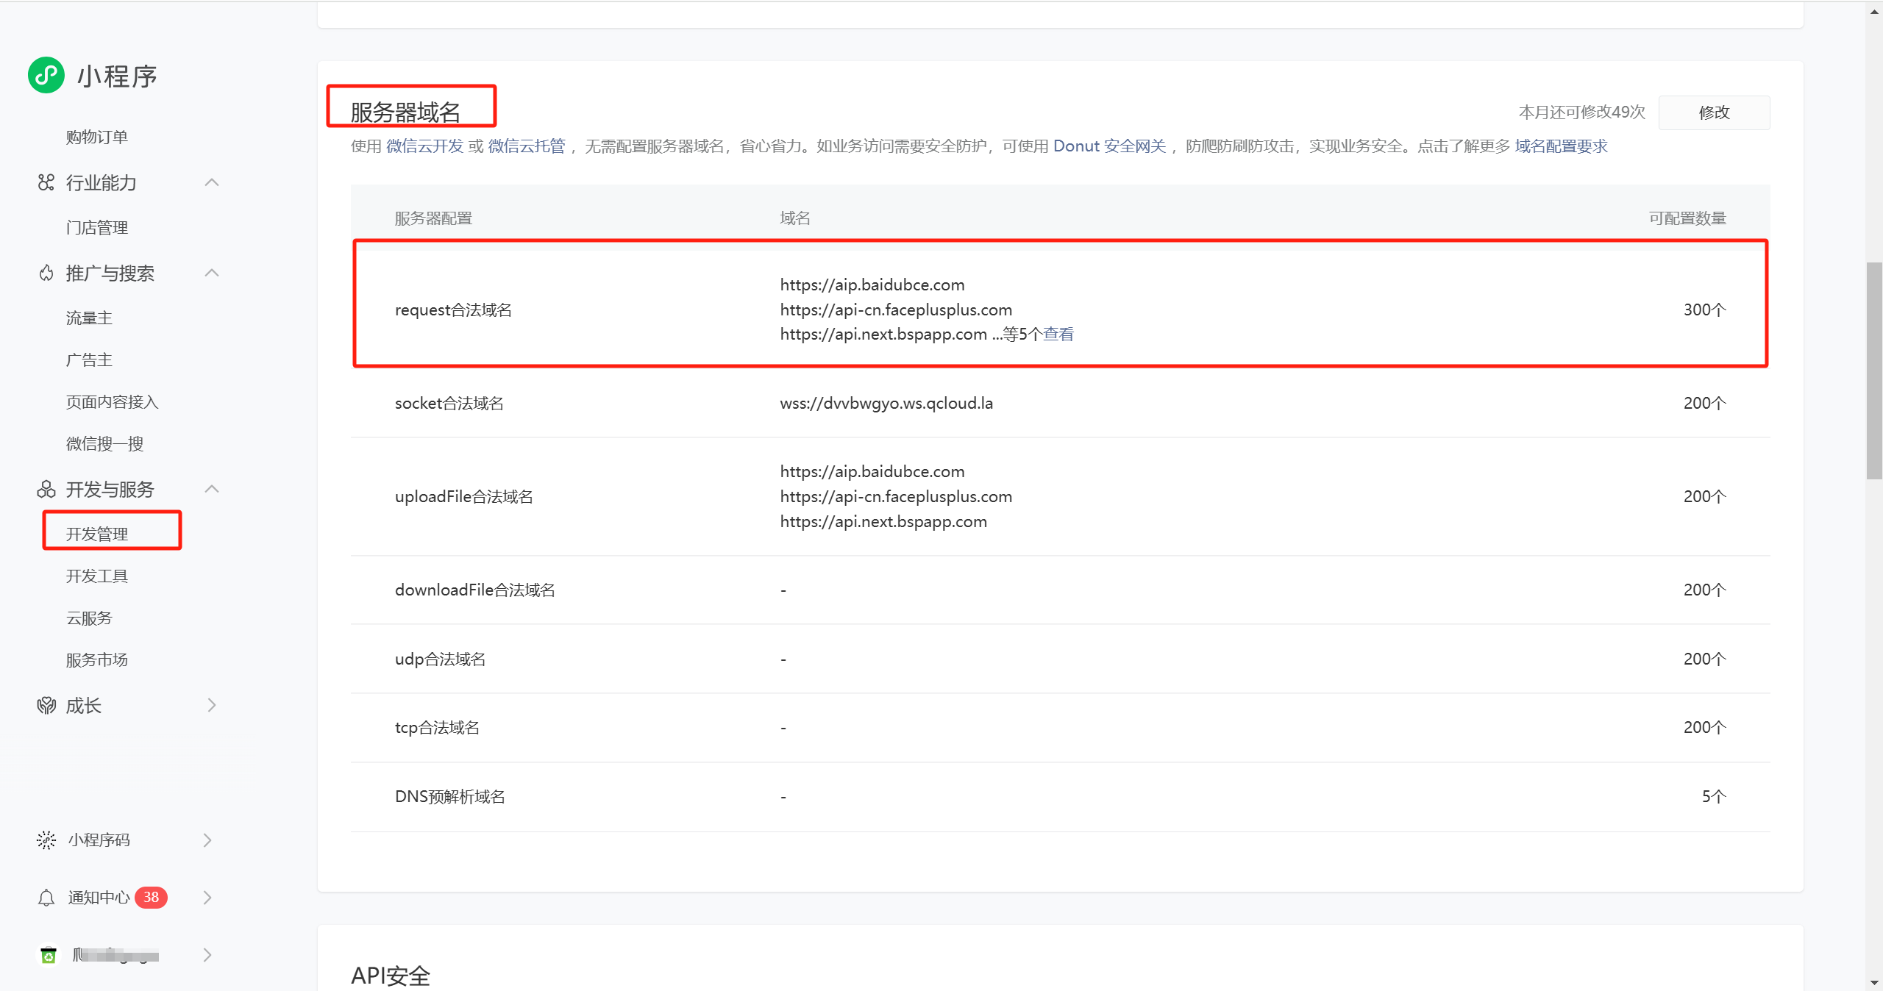Click the notification bell icon
Image resolution: width=1883 pixels, height=991 pixels.
coord(46,898)
